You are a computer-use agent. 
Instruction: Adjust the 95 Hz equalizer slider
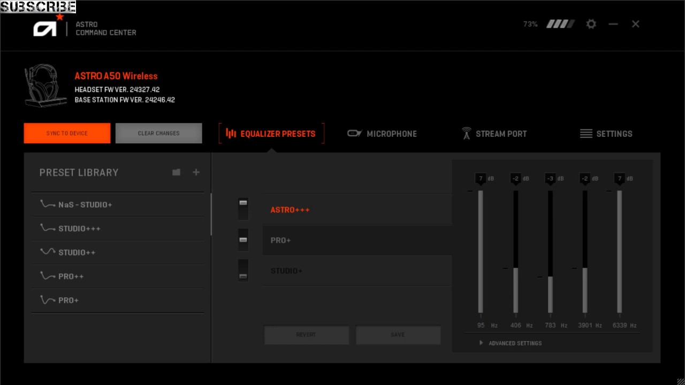point(481,251)
